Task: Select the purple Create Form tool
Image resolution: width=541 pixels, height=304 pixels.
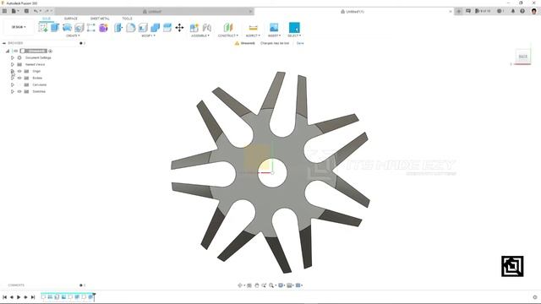Action: (103, 28)
